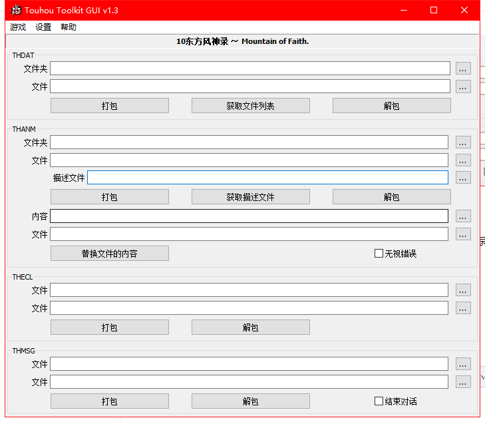Click the second THECL 文件 input field
This screenshot has height=422, width=485.
tap(249, 308)
